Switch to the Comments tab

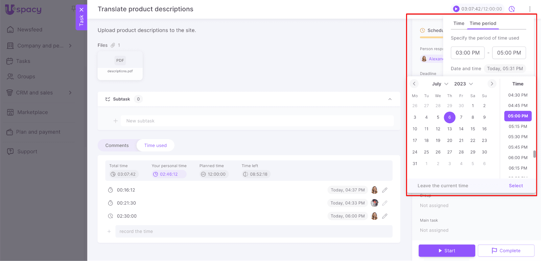click(x=117, y=146)
